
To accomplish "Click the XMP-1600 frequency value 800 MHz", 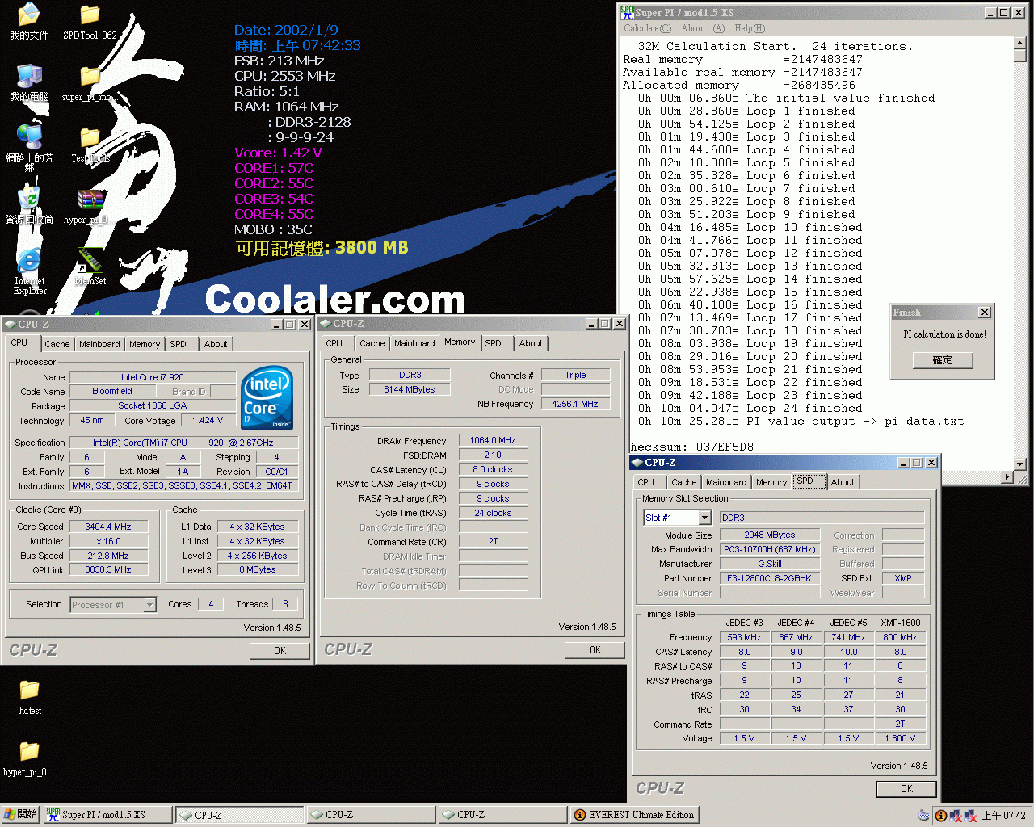I will 900,637.
